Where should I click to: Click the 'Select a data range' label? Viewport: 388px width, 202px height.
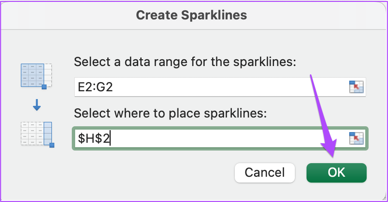(185, 62)
